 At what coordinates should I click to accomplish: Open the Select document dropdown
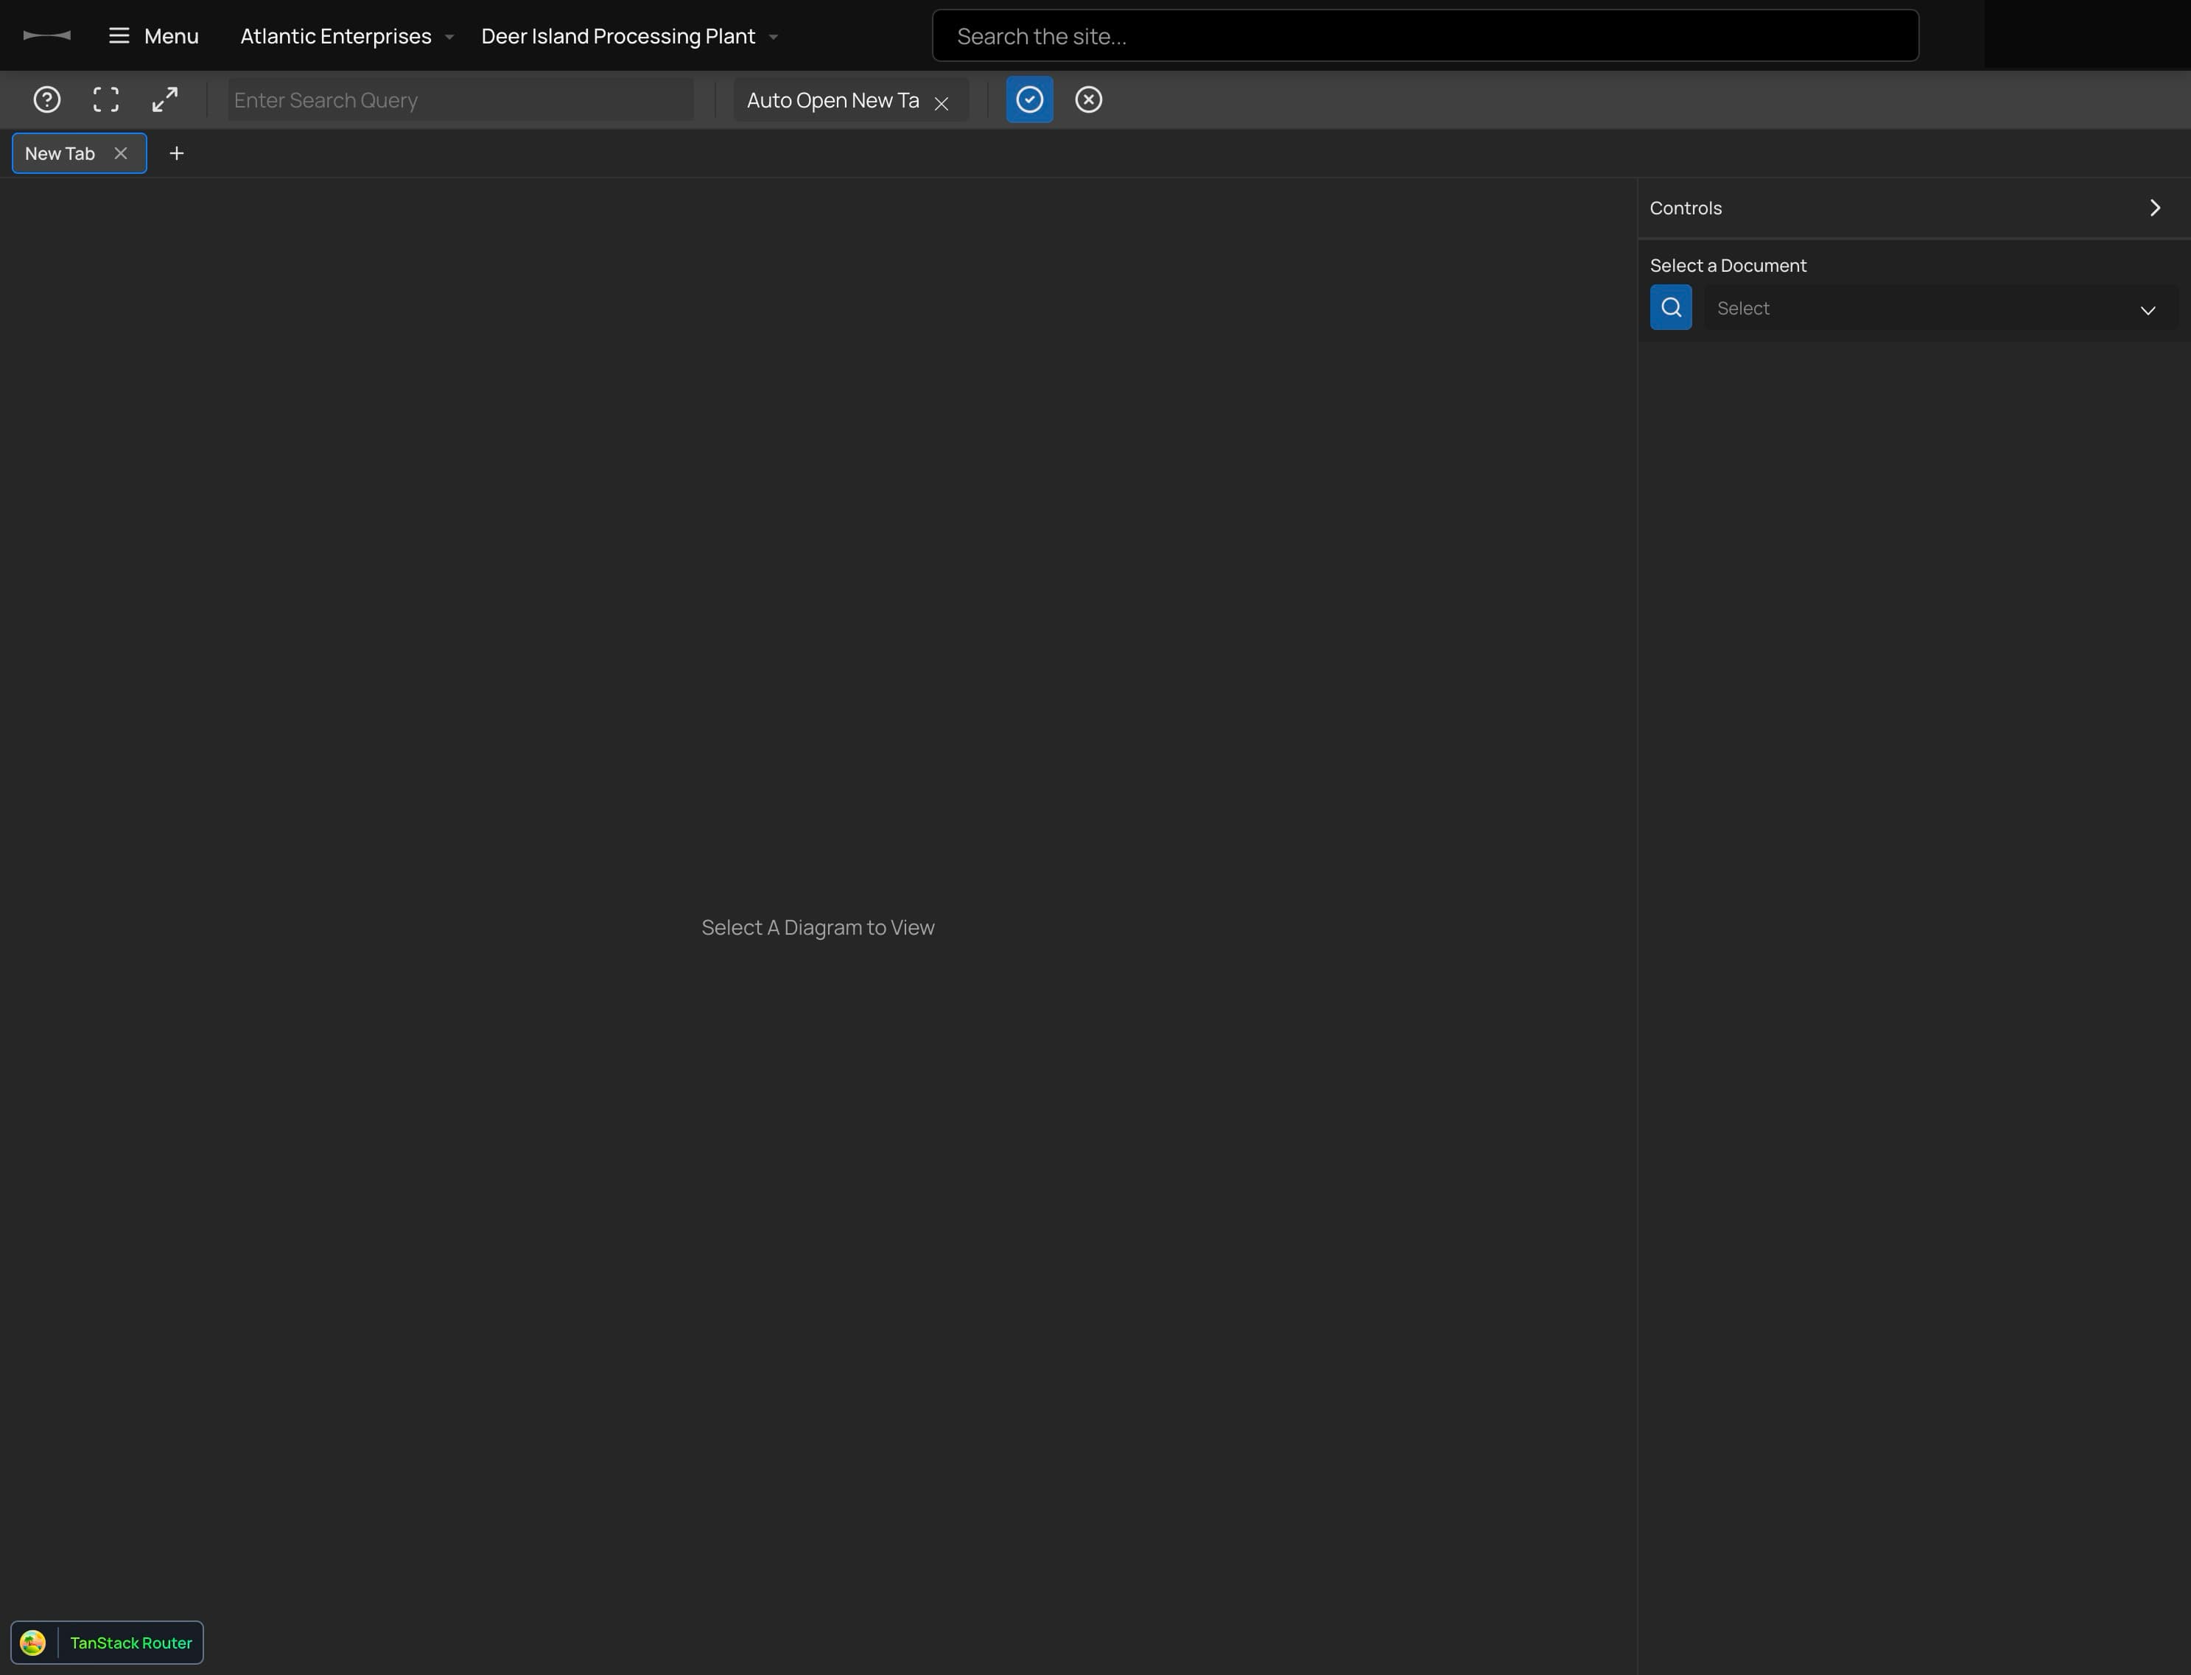click(x=1940, y=308)
